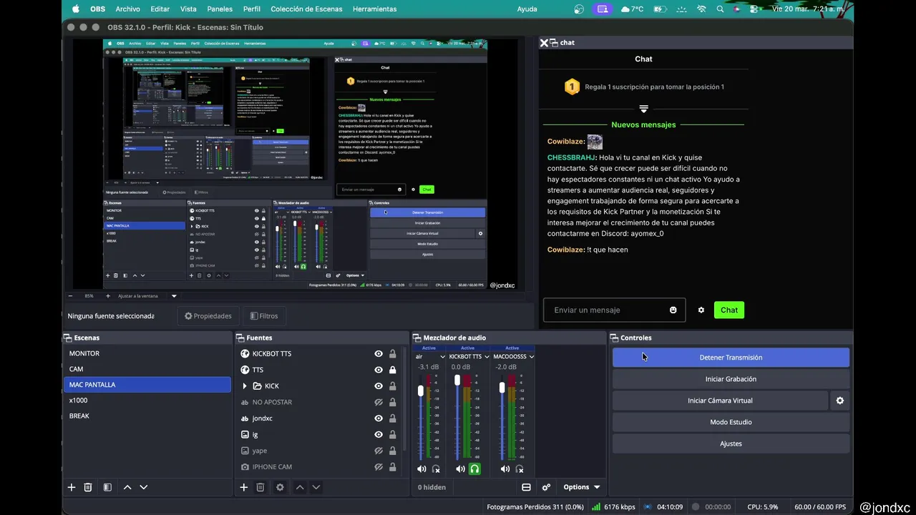Viewport: 916px width, 515px height.
Task: Open emoji picker in chat message box
Action: point(673,310)
